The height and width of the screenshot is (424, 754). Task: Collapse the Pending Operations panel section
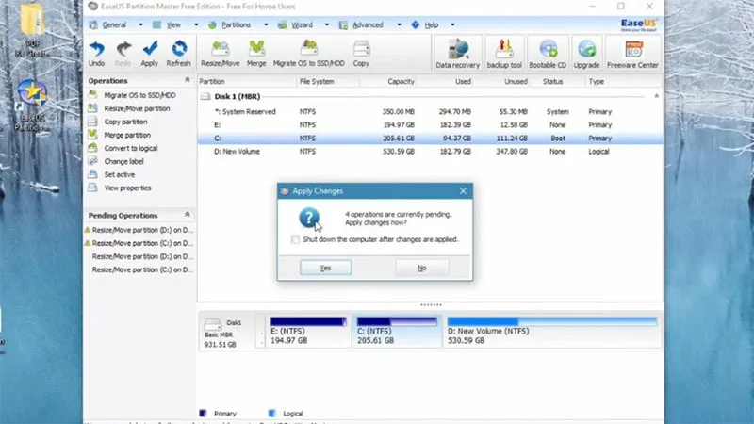coord(187,215)
